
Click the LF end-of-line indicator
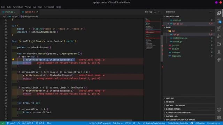pyautogui.click(x=134, y=123)
